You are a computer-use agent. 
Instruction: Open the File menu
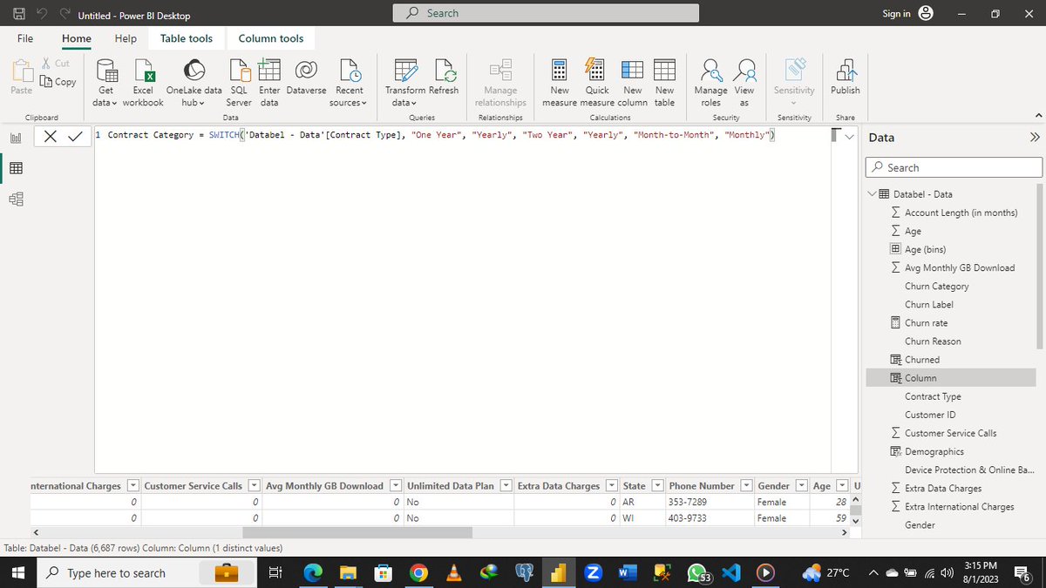click(25, 38)
